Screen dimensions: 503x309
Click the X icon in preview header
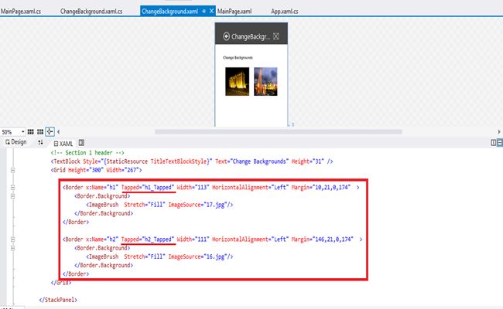pos(276,36)
